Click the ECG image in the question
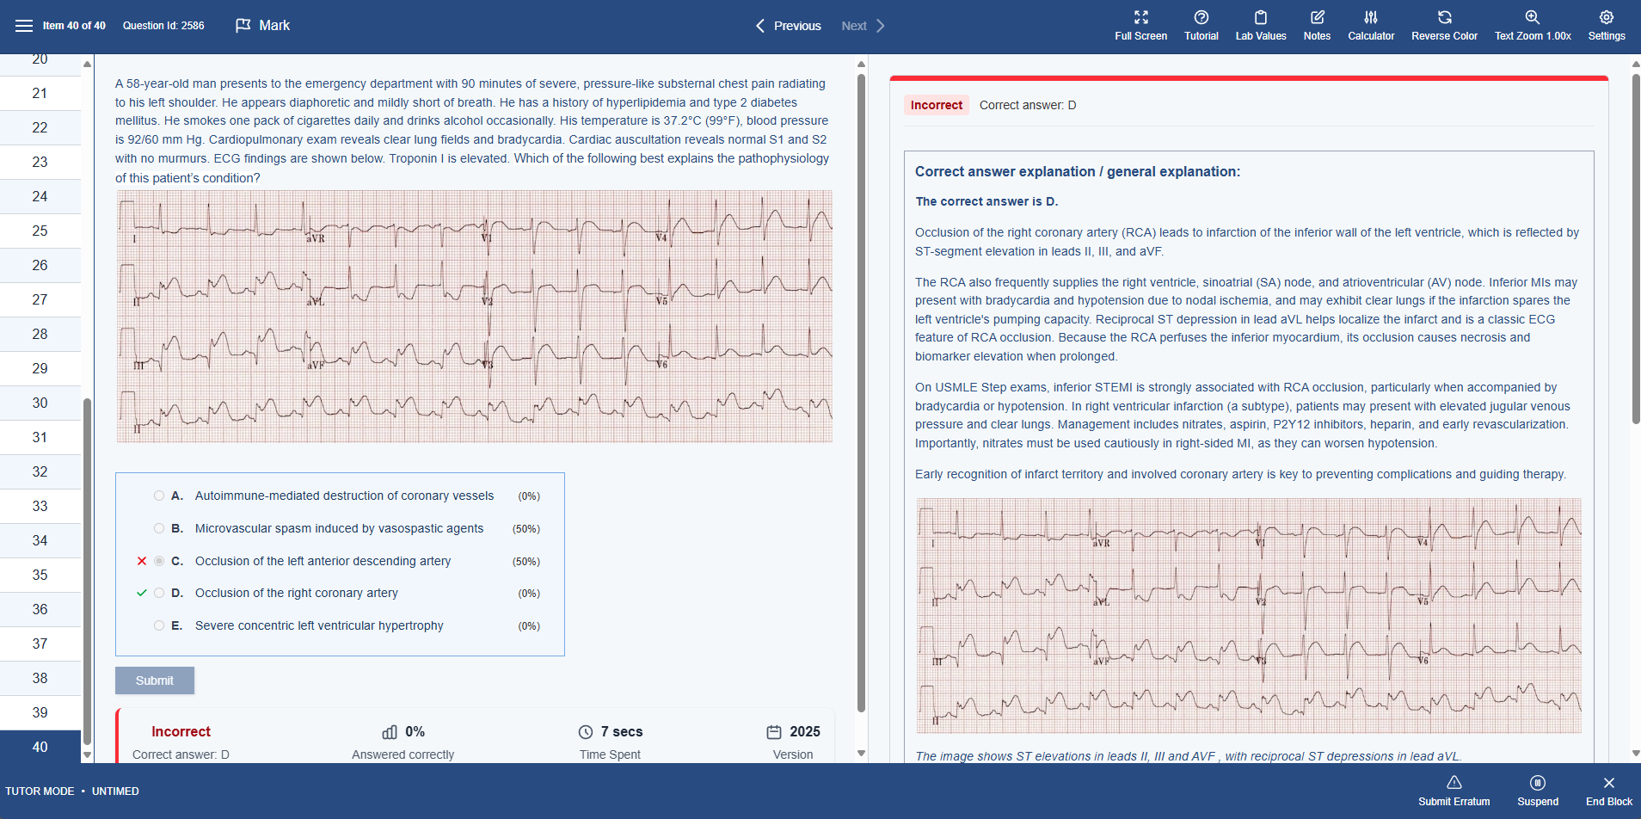Image resolution: width=1641 pixels, height=819 pixels. click(x=475, y=317)
